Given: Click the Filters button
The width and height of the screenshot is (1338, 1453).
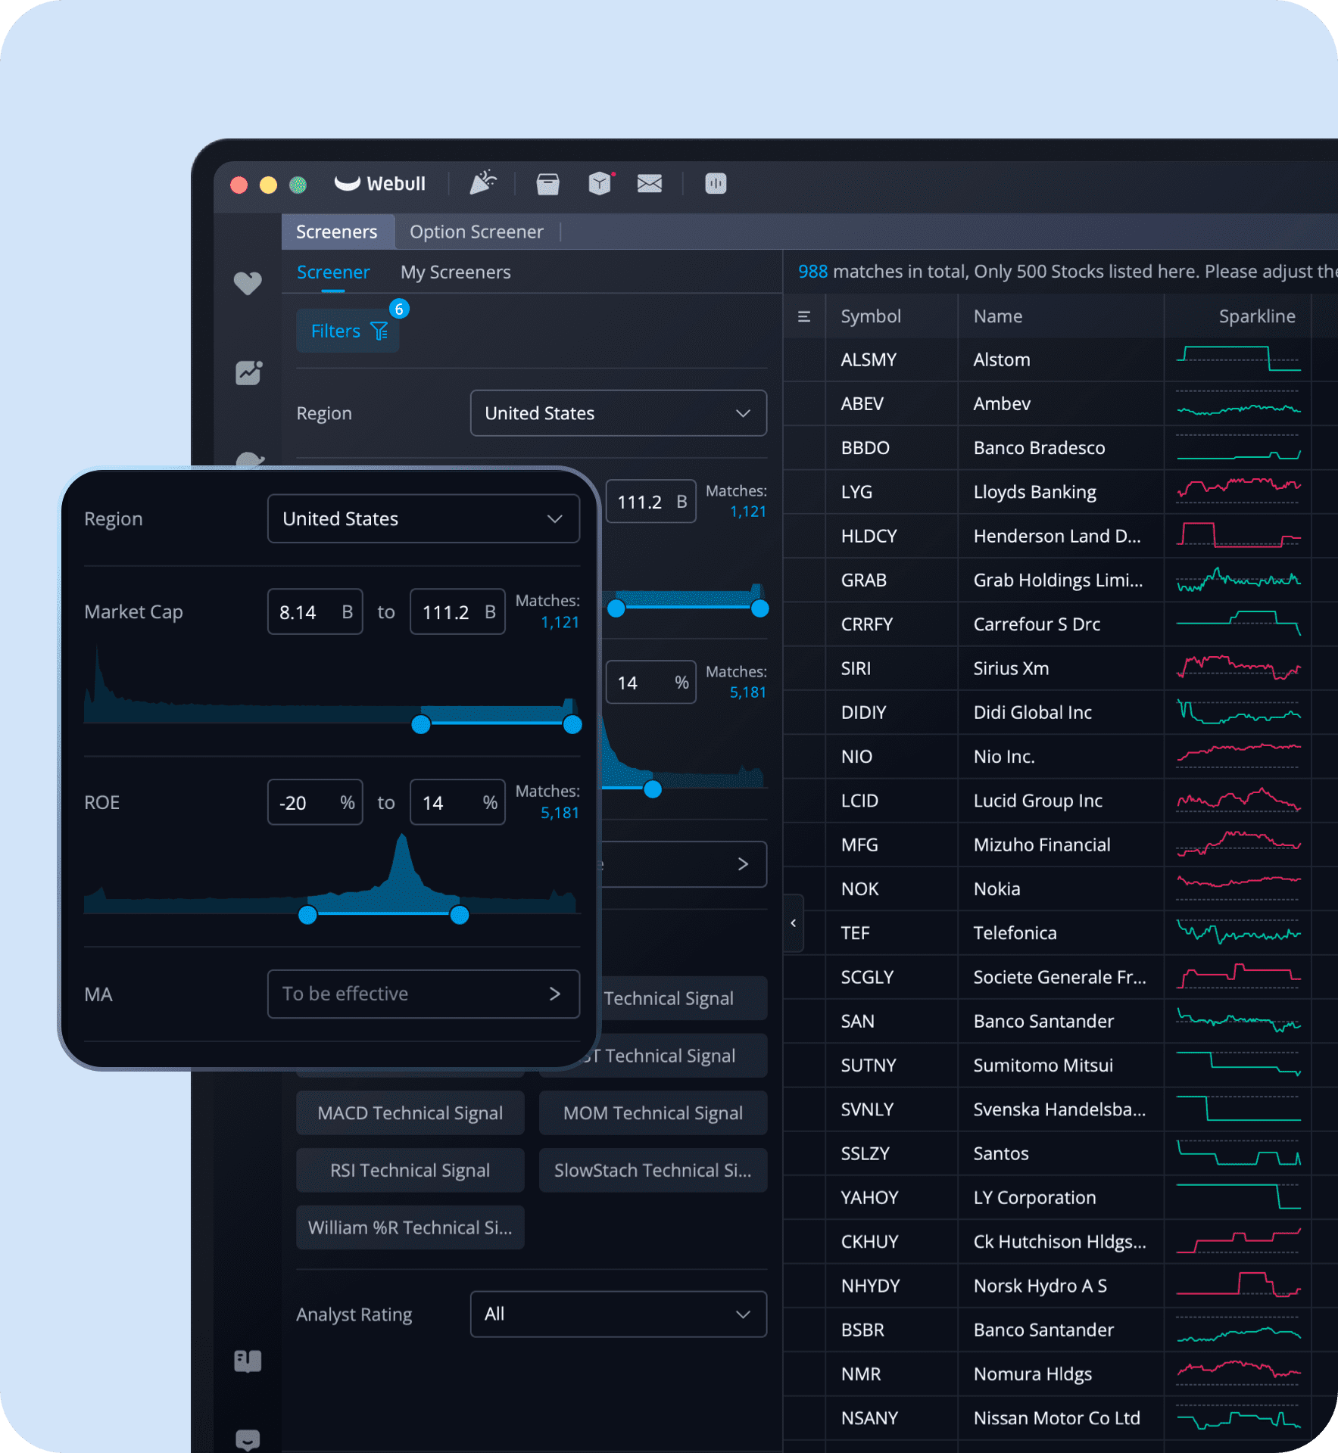Looking at the screenshot, I should (348, 331).
